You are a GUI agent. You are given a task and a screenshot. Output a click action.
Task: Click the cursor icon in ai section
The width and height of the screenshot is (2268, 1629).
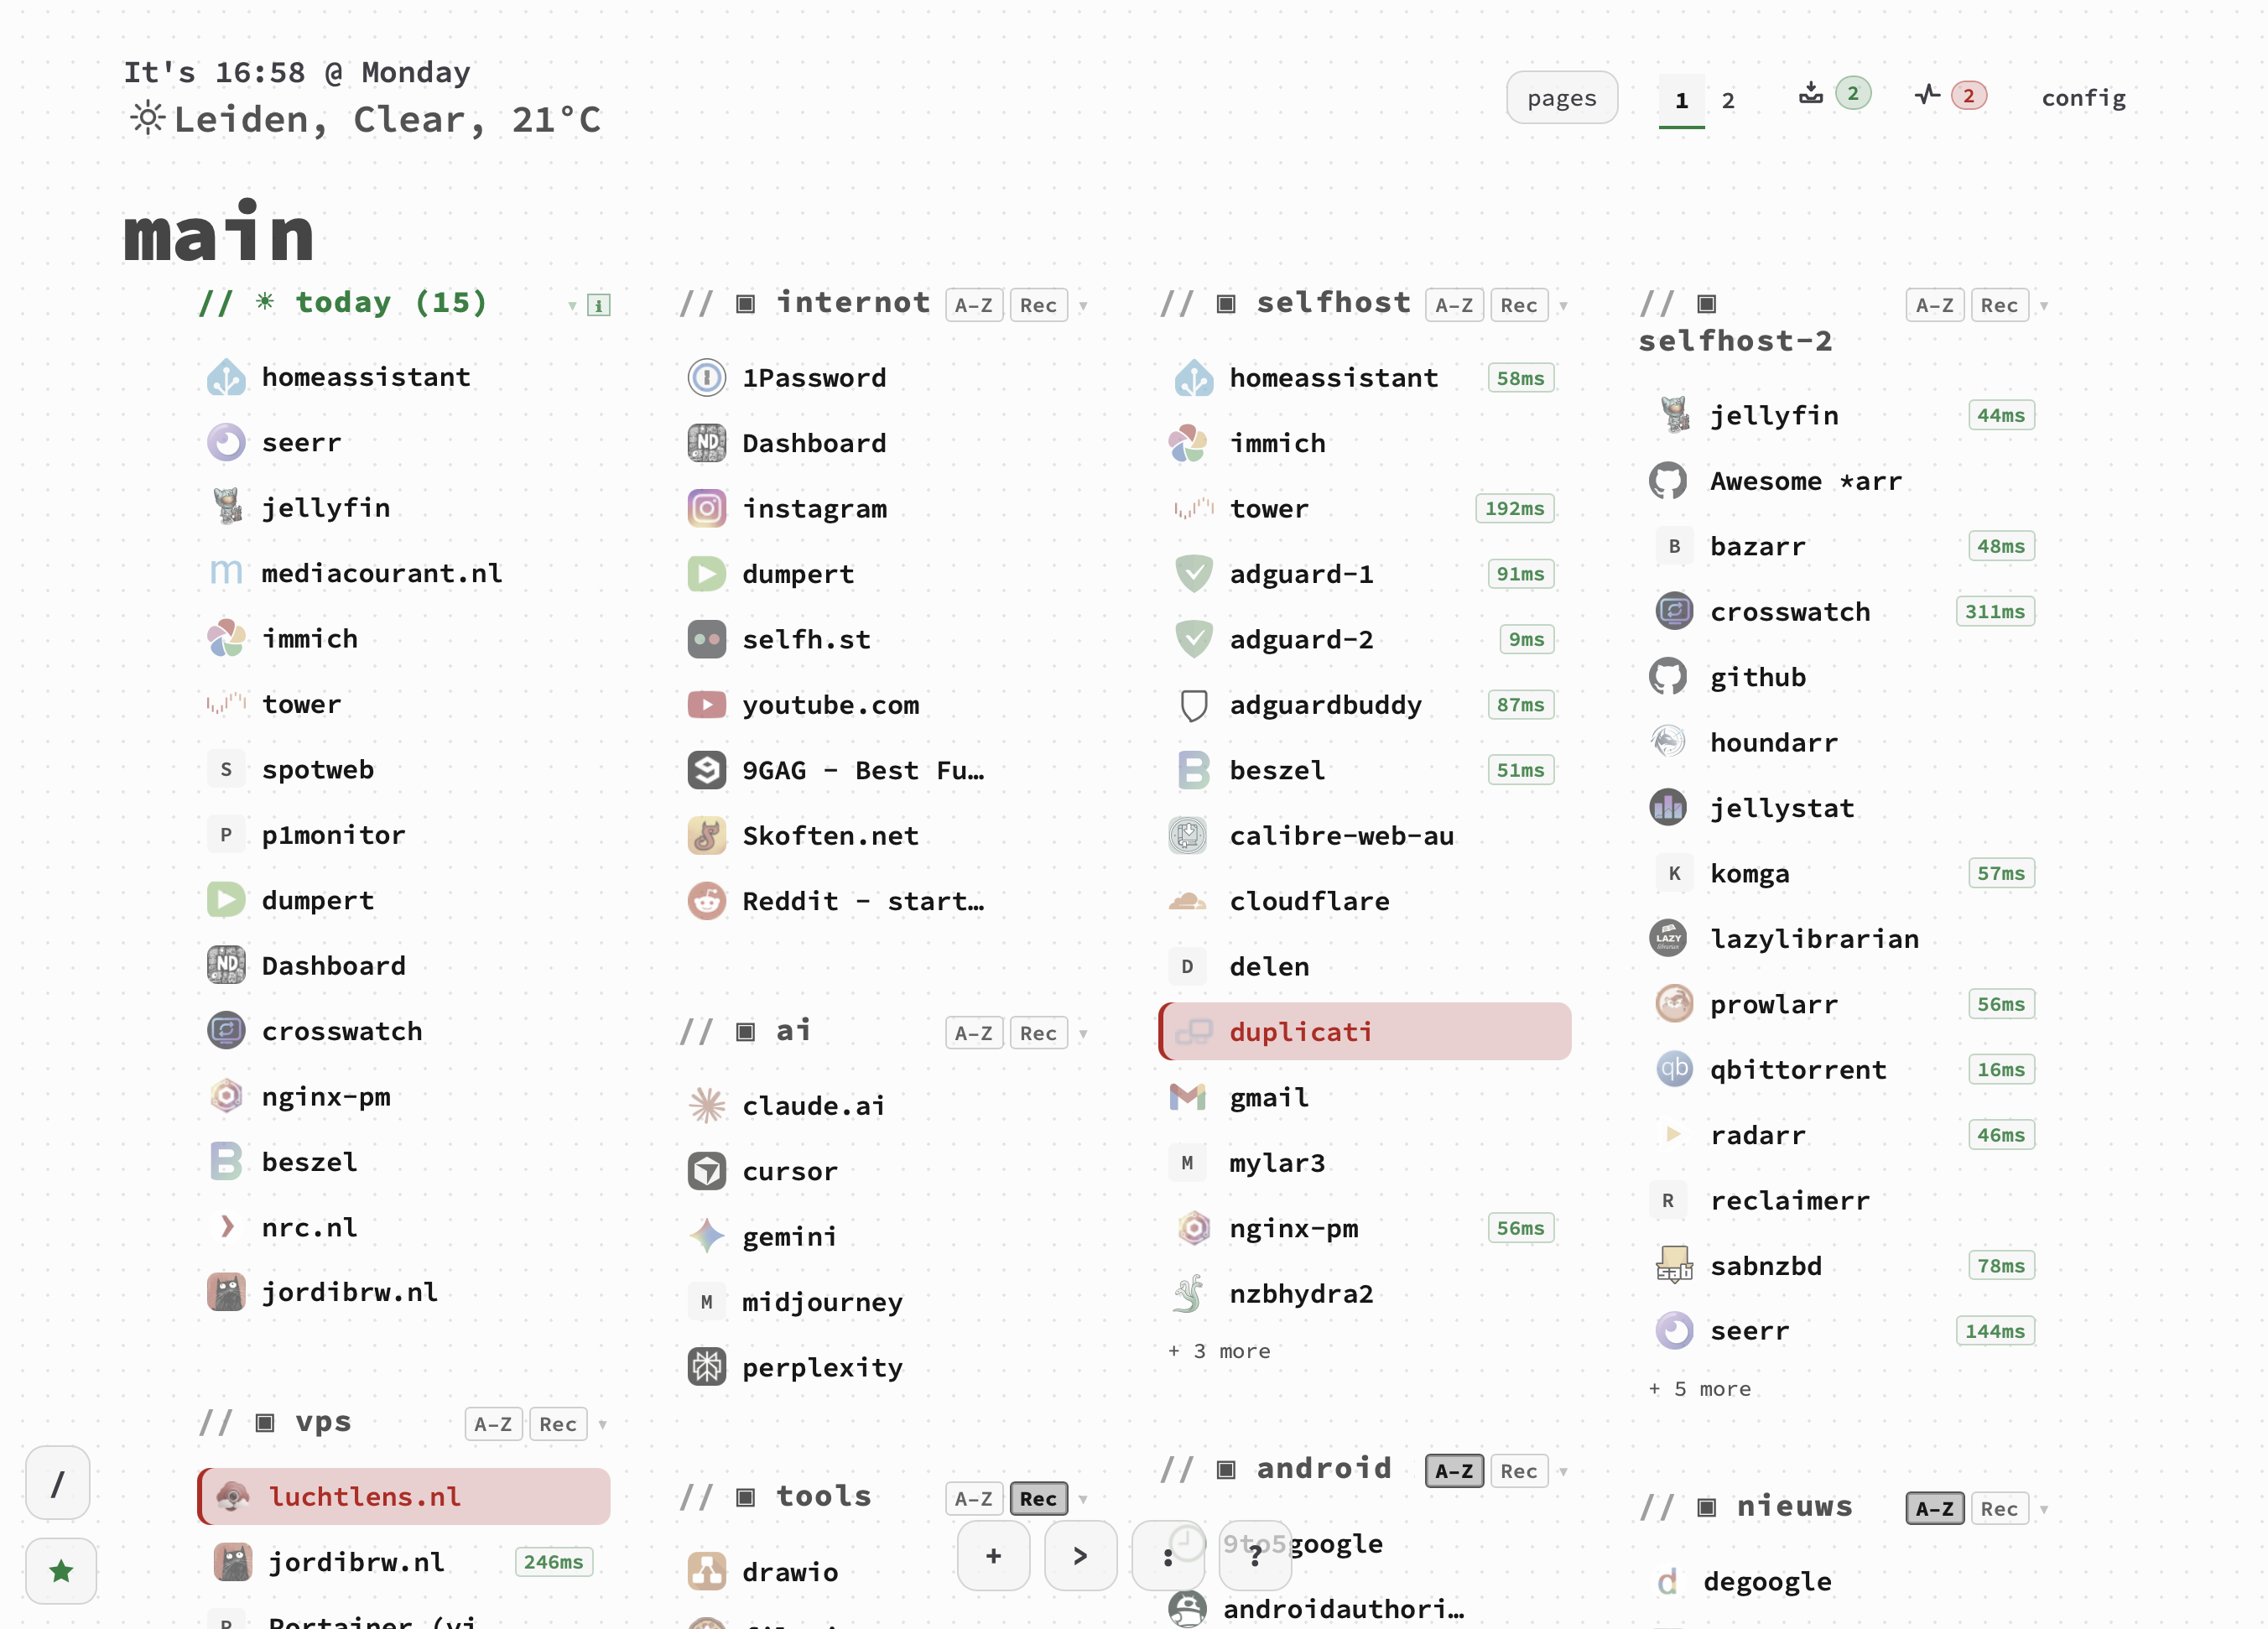[x=706, y=1171]
